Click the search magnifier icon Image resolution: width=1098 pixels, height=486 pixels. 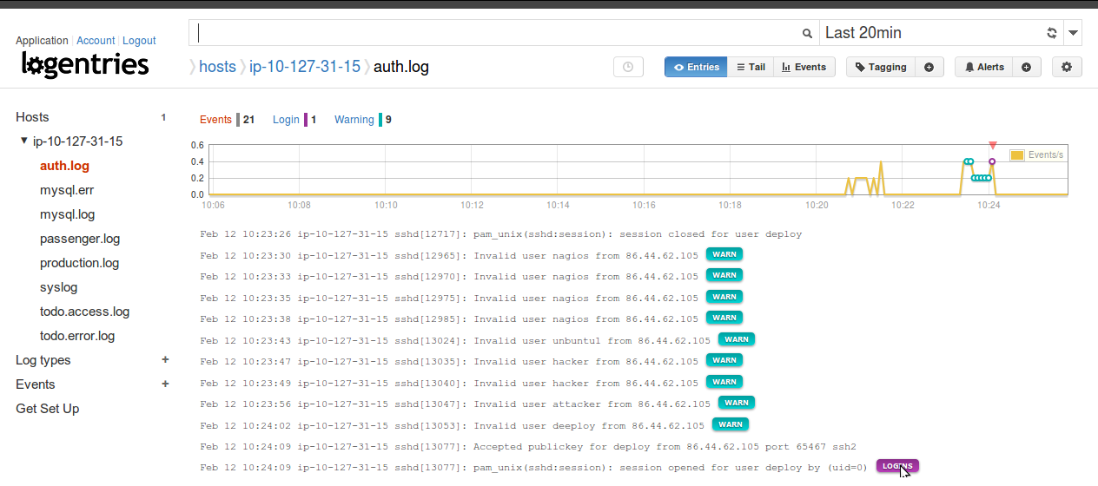point(806,33)
